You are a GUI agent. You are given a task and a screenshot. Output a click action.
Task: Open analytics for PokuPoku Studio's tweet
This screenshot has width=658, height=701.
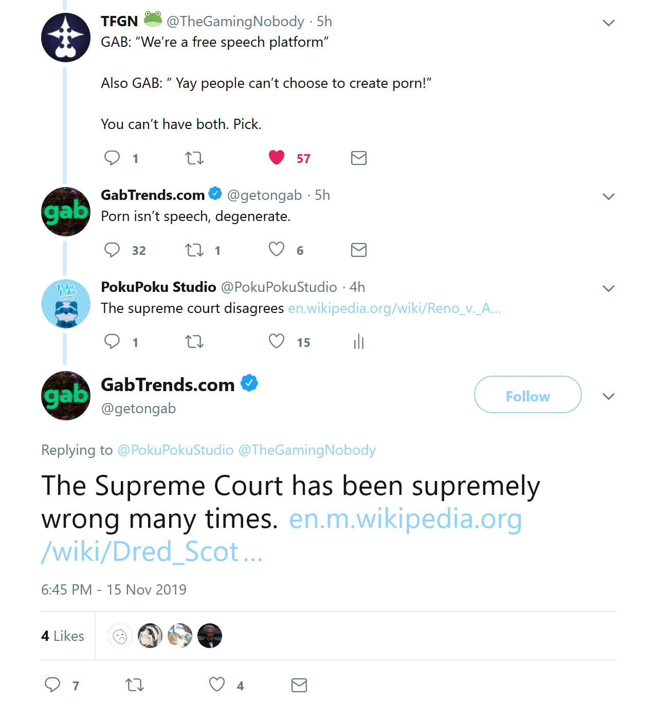358,342
